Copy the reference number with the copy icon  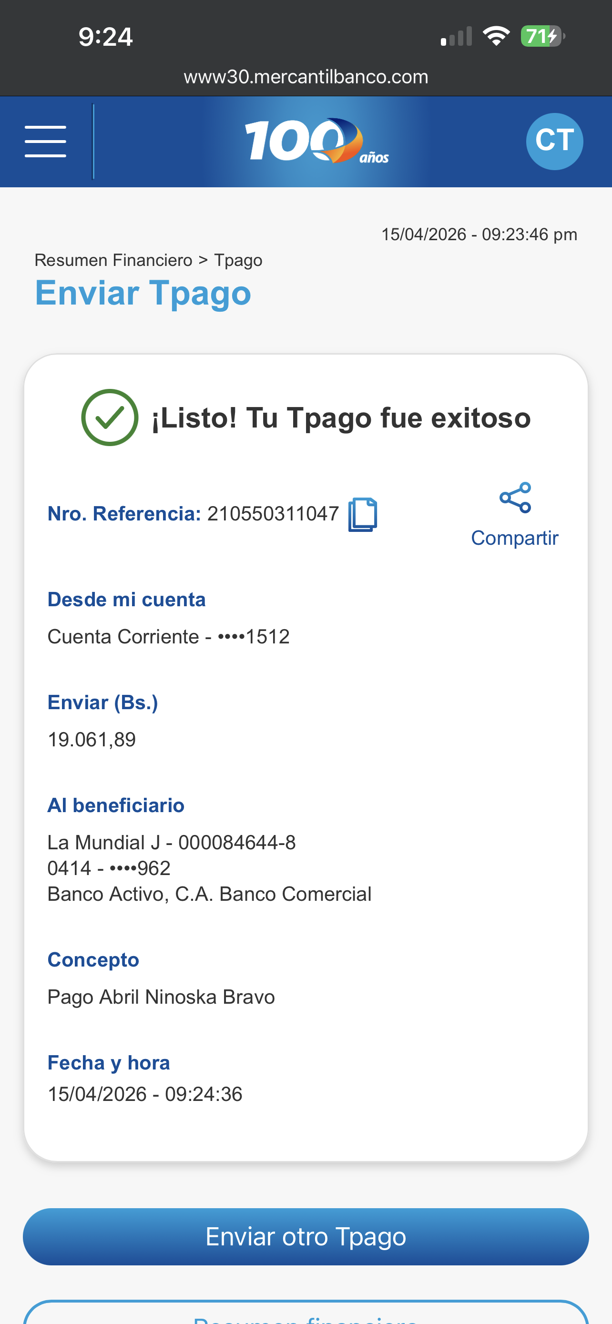point(363,514)
